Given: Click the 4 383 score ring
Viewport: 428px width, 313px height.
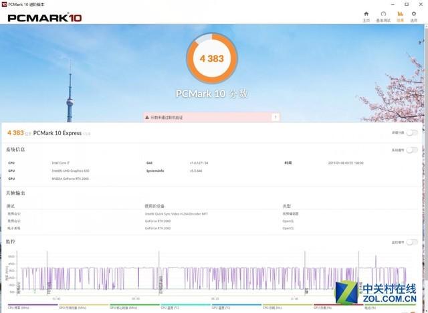Looking at the screenshot, I should coord(212,58).
